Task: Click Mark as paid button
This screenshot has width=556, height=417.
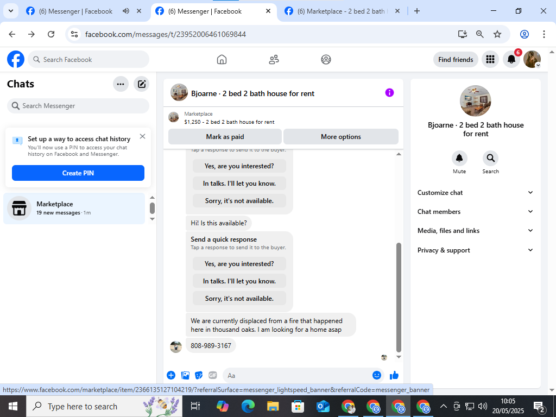Action: pyautogui.click(x=225, y=136)
